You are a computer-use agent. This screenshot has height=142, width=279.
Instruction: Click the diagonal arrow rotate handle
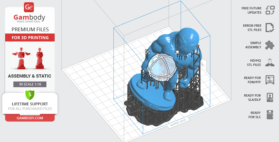[177, 52]
